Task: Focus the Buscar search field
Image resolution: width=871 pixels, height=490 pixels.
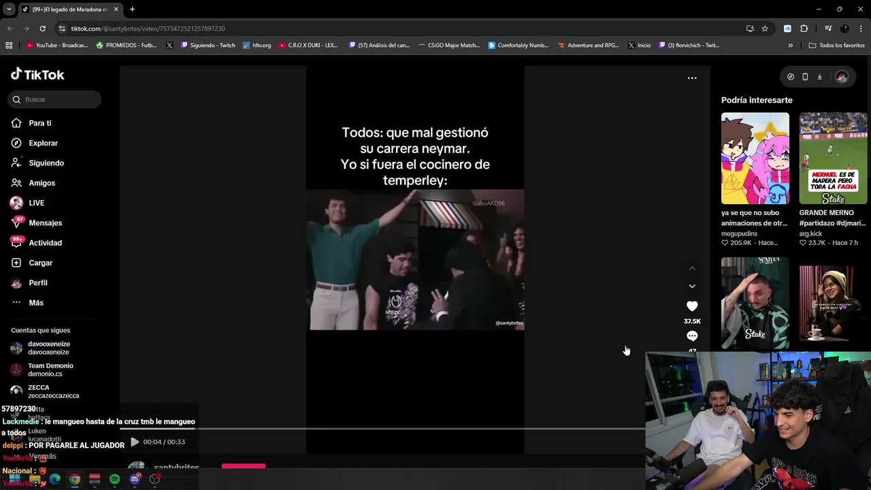Action: pos(54,99)
